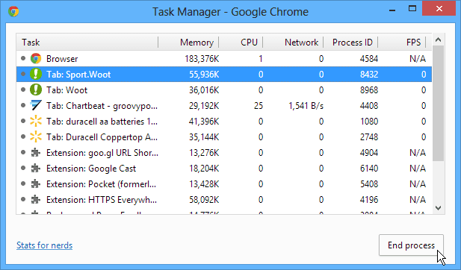Select the Tab: Sport.Woot row
Screen dimensions: 461x270
(224, 75)
